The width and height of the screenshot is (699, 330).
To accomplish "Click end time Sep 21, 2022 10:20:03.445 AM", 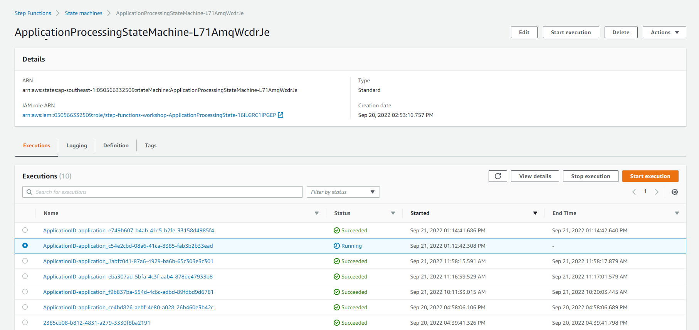I will (x=590, y=292).
